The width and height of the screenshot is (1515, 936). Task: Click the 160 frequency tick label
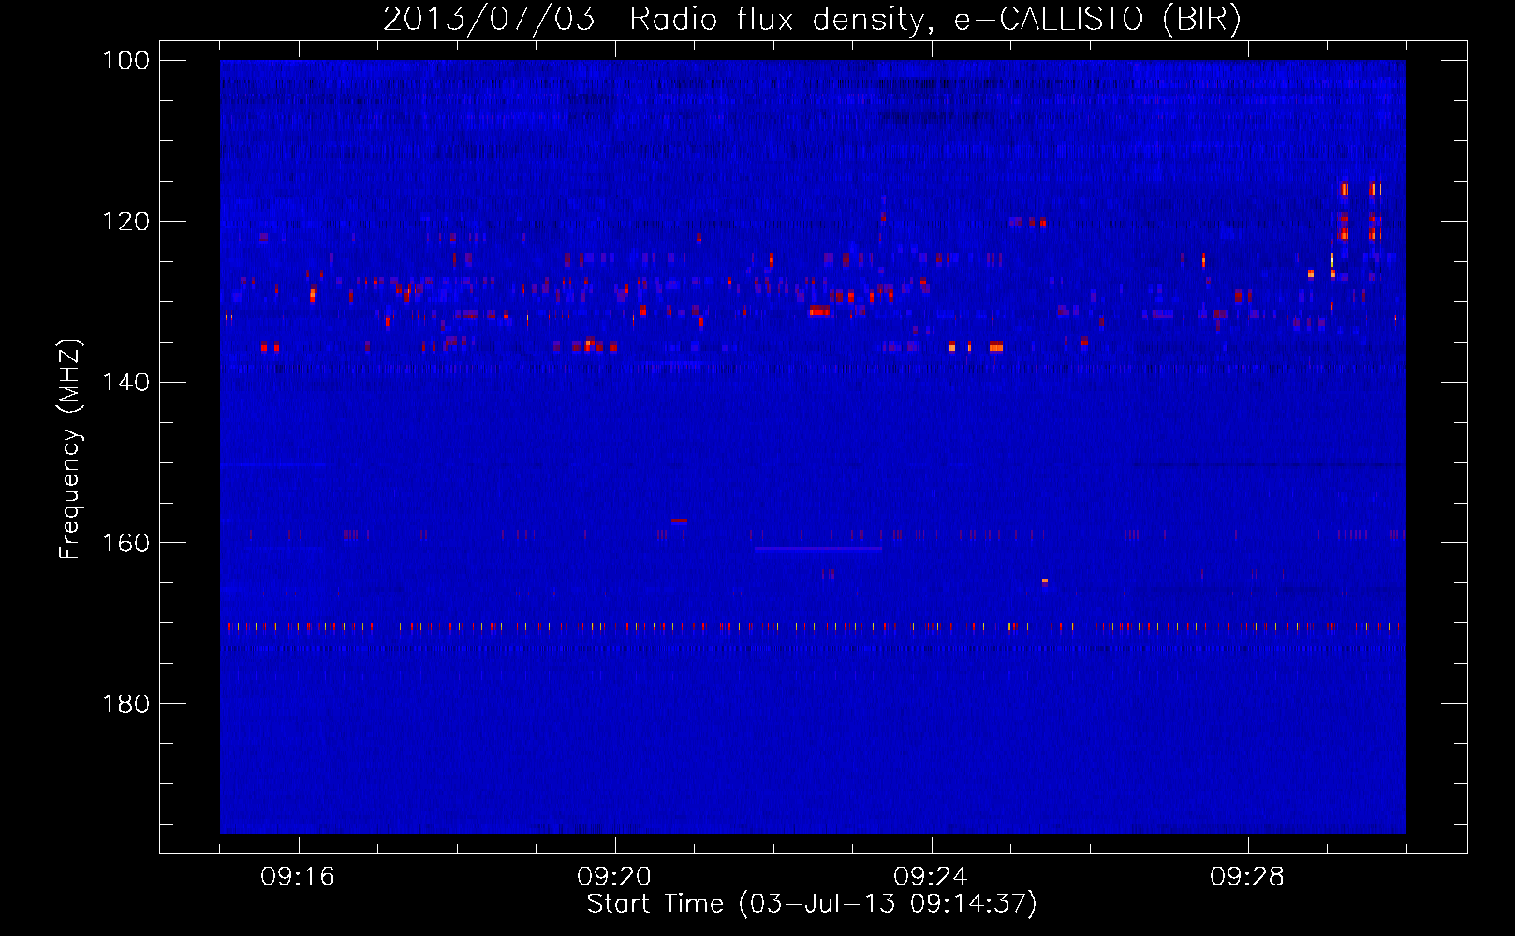pos(125,543)
